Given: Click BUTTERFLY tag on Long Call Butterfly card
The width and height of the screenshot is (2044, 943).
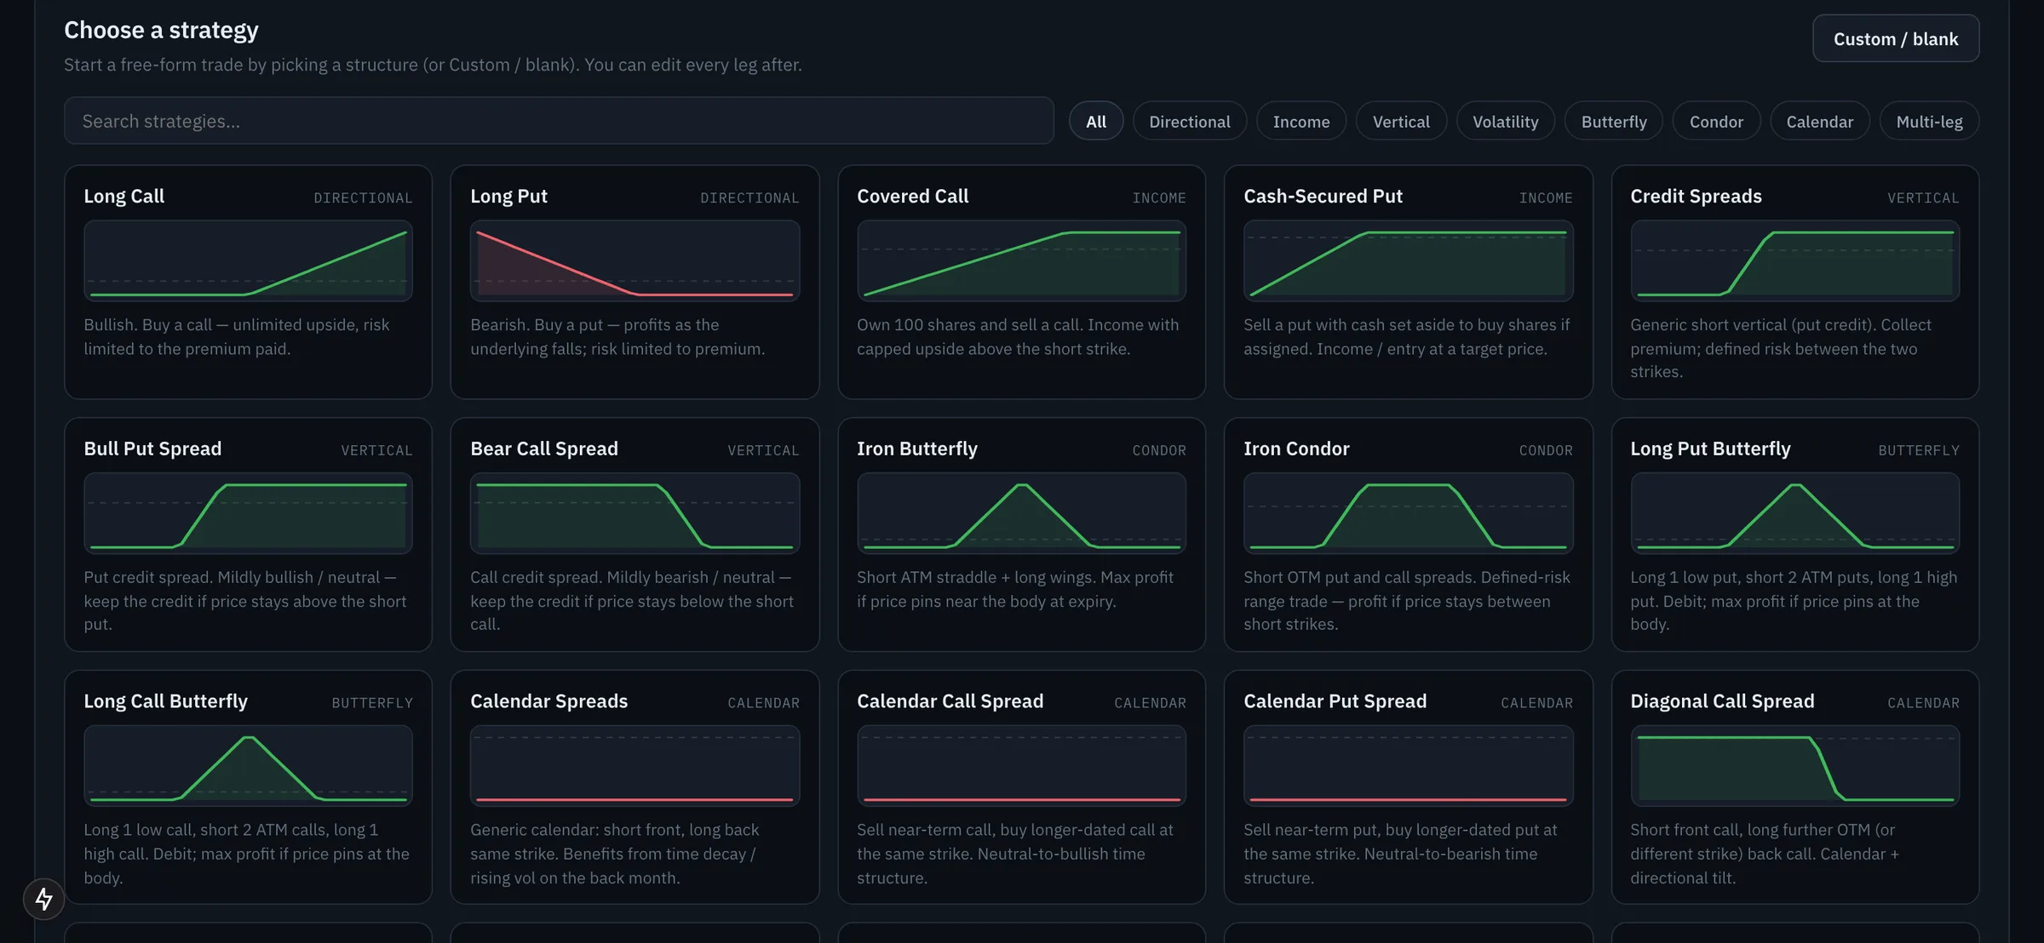Looking at the screenshot, I should 372,703.
